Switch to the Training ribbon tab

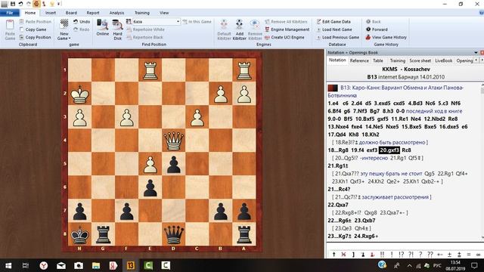142,13
